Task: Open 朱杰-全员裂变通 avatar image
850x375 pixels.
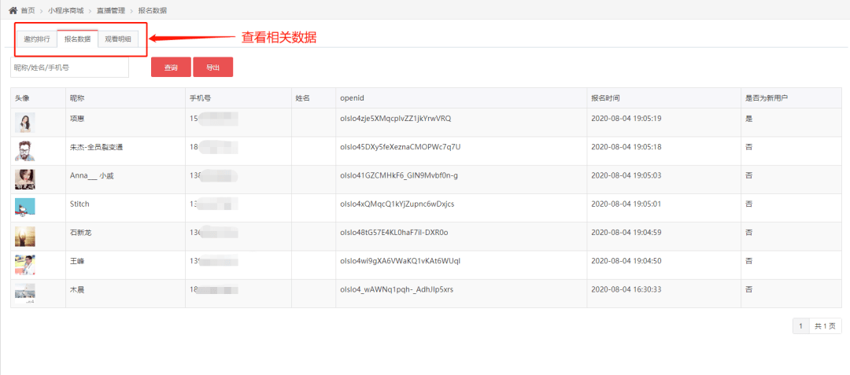Action: point(25,151)
